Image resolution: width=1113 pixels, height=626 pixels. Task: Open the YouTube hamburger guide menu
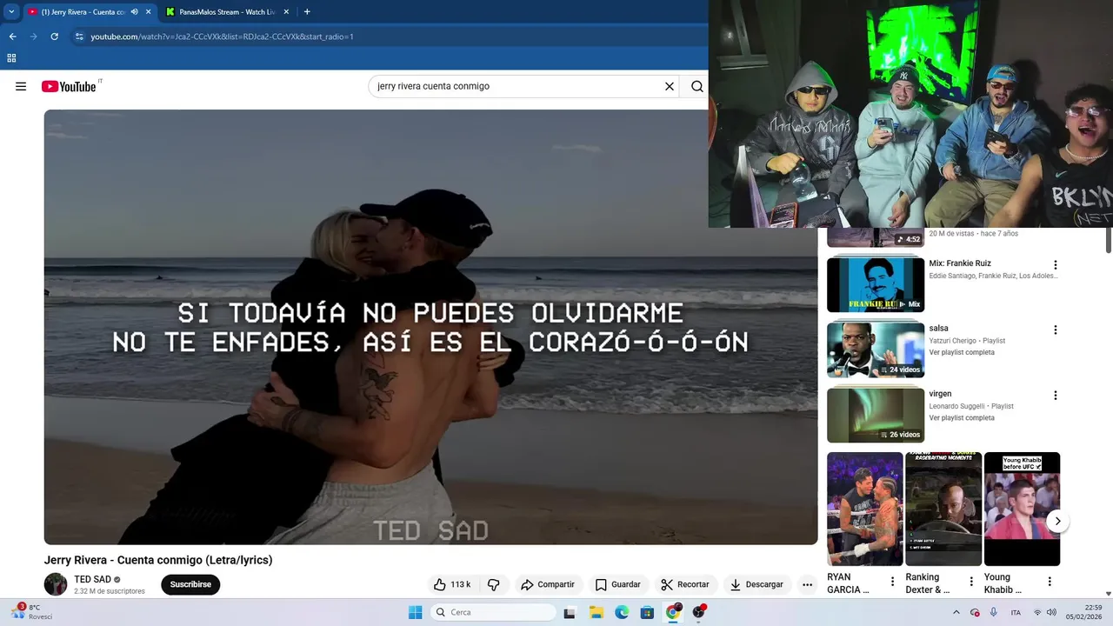click(x=21, y=86)
